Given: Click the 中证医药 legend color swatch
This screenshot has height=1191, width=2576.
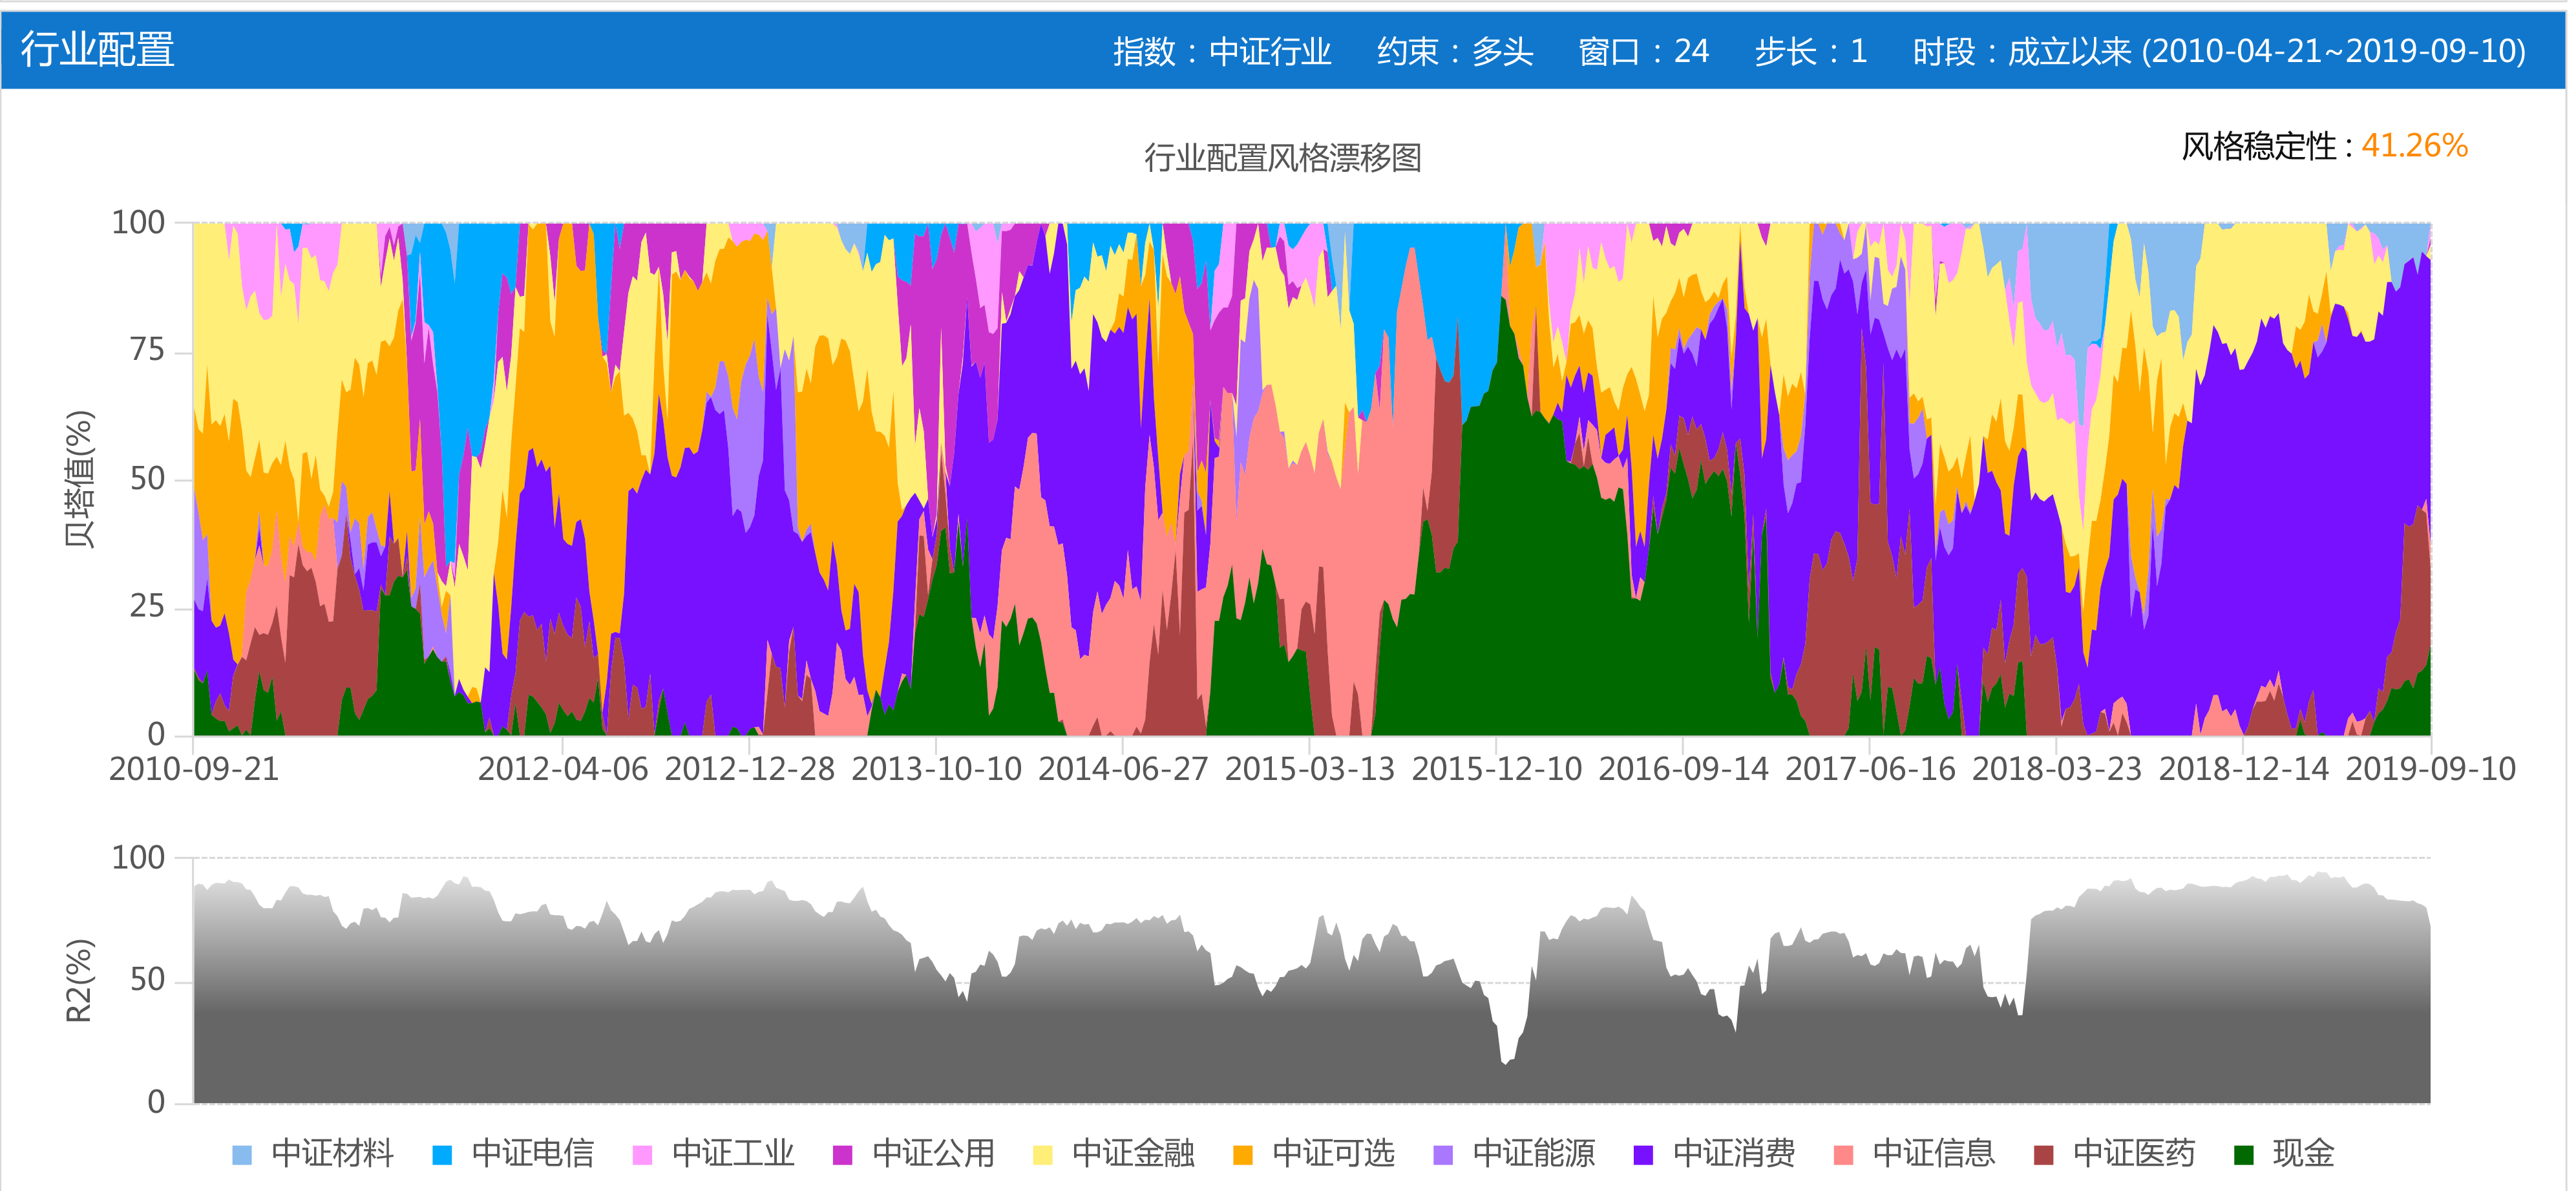Looking at the screenshot, I should pyautogui.click(x=2044, y=1155).
